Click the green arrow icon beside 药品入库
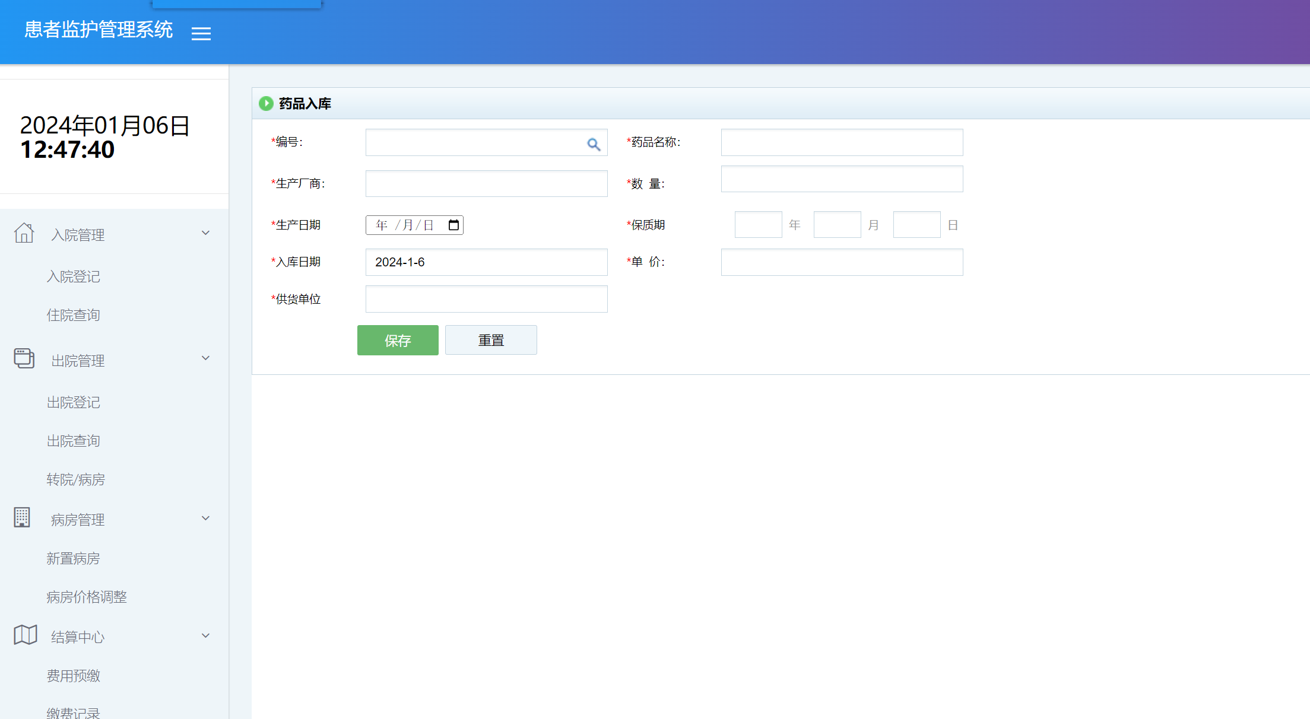Image resolution: width=1310 pixels, height=719 pixels. (266, 104)
